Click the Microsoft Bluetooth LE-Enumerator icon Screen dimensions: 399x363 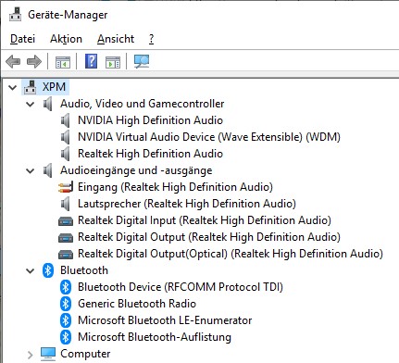[x=66, y=320]
